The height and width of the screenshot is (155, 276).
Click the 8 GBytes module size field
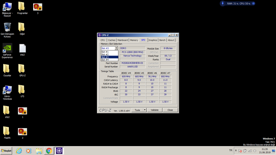point(168,48)
